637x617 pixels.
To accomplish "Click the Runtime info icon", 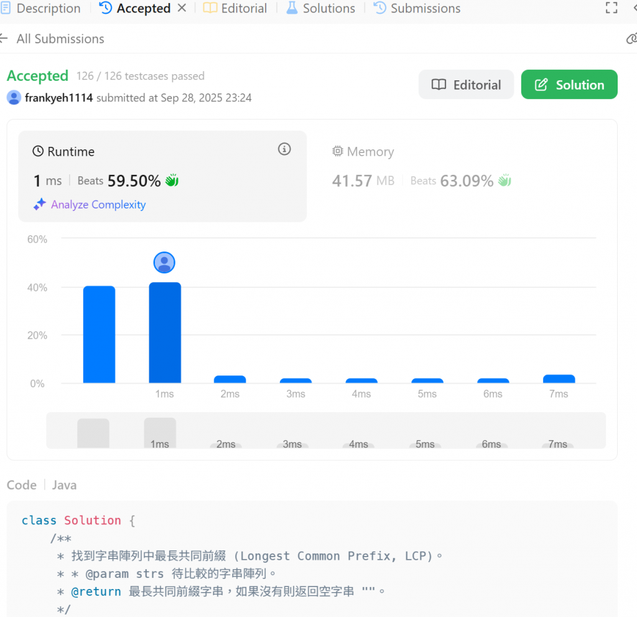I will coord(284,149).
